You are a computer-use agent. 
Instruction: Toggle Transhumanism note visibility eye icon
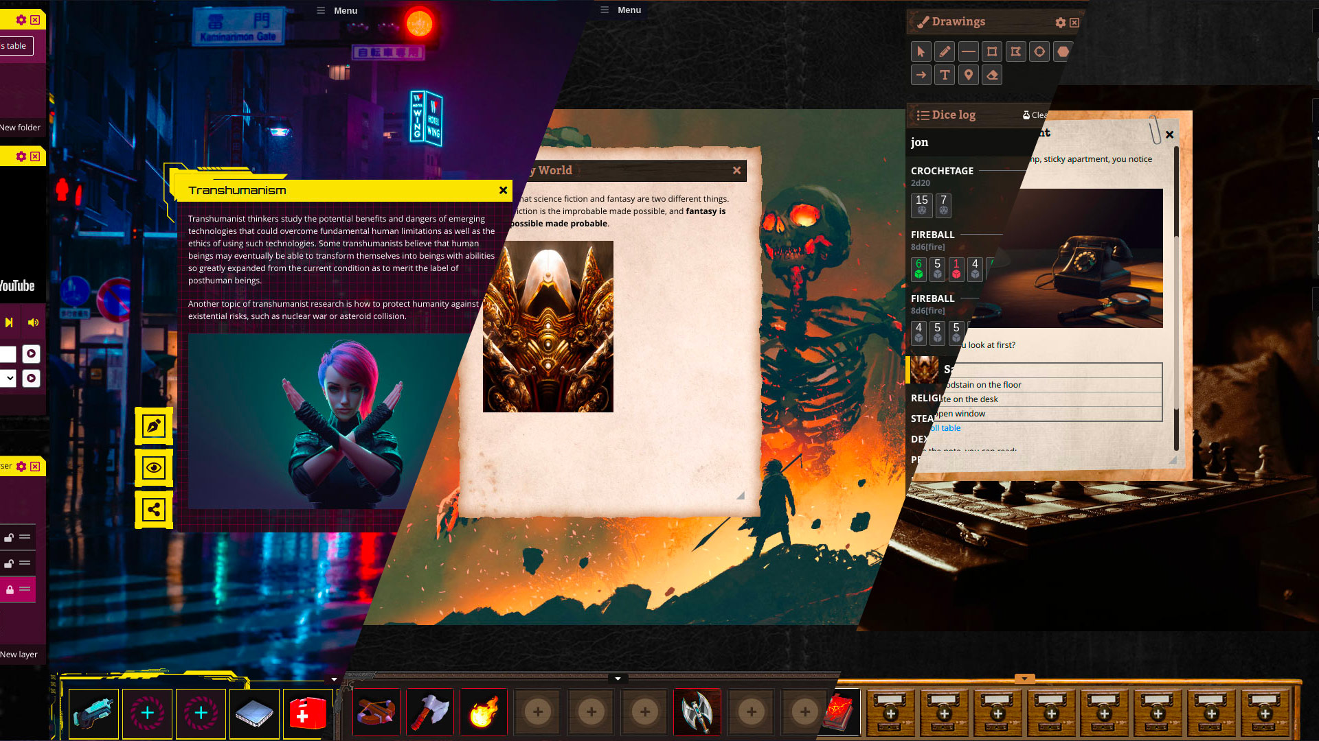(x=153, y=468)
